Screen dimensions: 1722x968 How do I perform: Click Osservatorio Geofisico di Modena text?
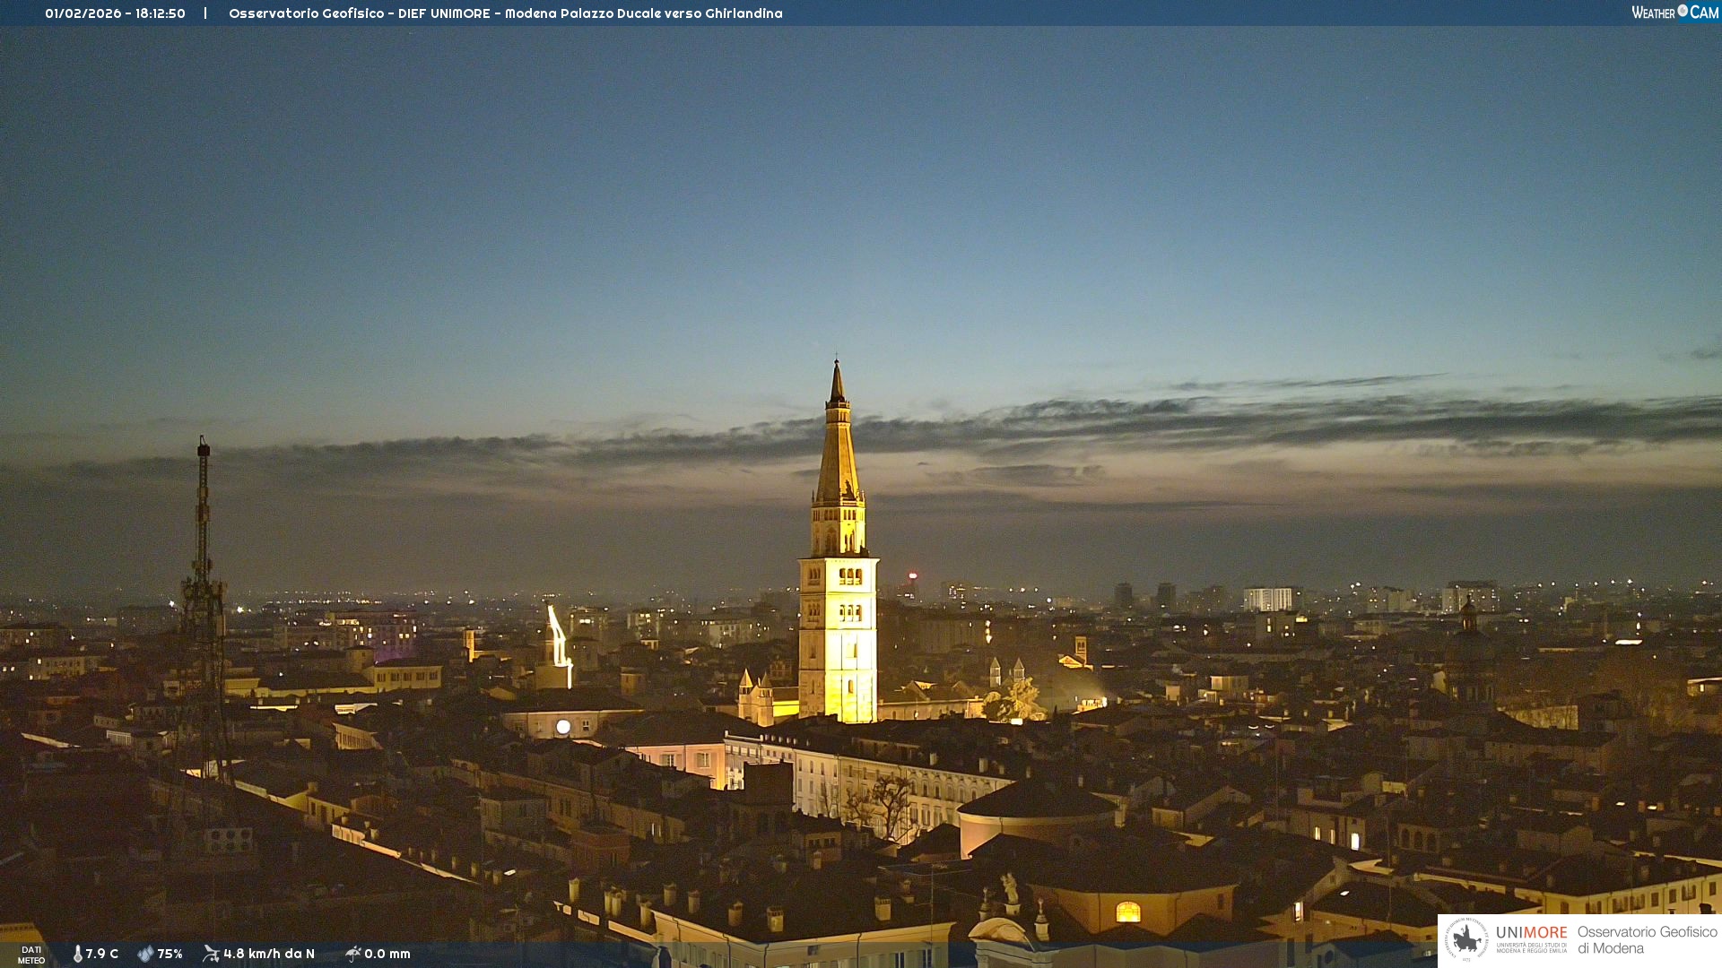tap(1647, 939)
